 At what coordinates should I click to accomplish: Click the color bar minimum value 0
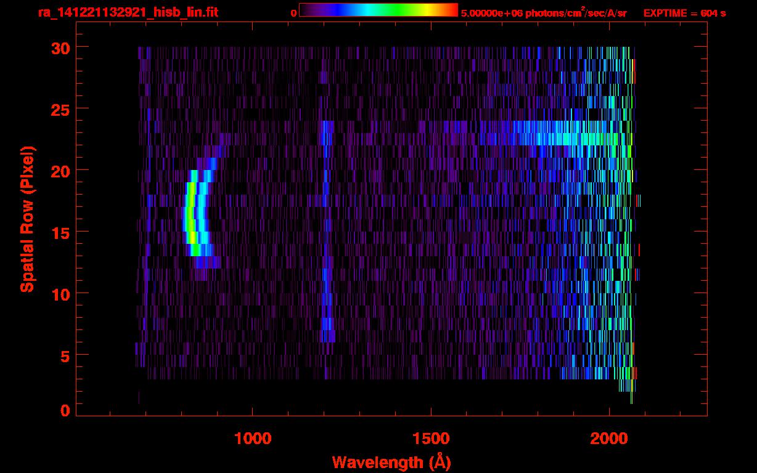click(x=294, y=13)
